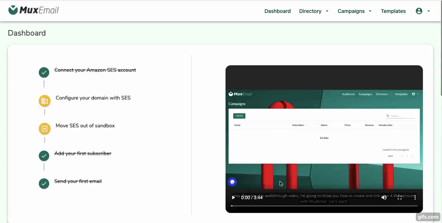442x223 pixels.
Task: Seek on the video progress bar
Action: tap(324, 206)
